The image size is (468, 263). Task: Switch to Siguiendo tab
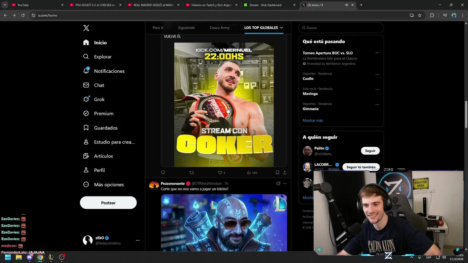coord(186,28)
